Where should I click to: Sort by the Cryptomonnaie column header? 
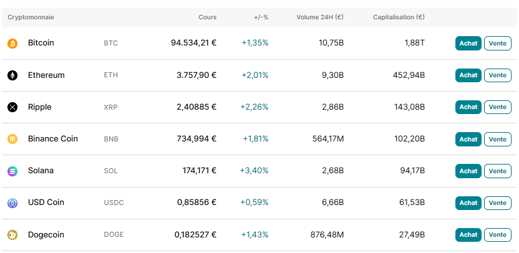31,17
